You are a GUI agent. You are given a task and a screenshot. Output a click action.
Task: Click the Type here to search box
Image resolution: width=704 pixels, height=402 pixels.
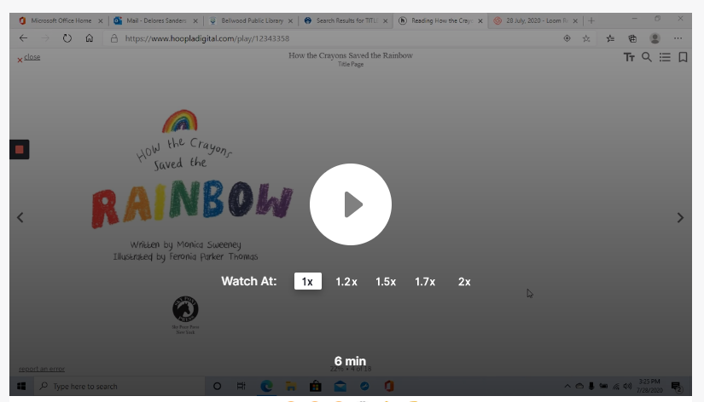119,386
